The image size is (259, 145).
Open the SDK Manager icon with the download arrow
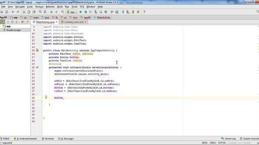point(133,12)
